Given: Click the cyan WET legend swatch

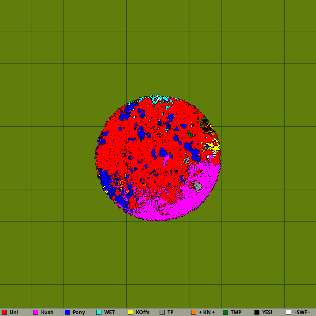Looking at the screenshot, I should pos(99,312).
